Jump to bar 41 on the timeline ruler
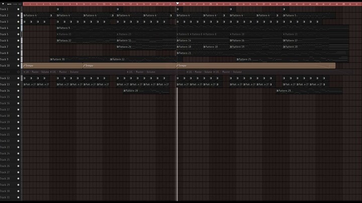362x203 pixels. [x=290, y=4]
